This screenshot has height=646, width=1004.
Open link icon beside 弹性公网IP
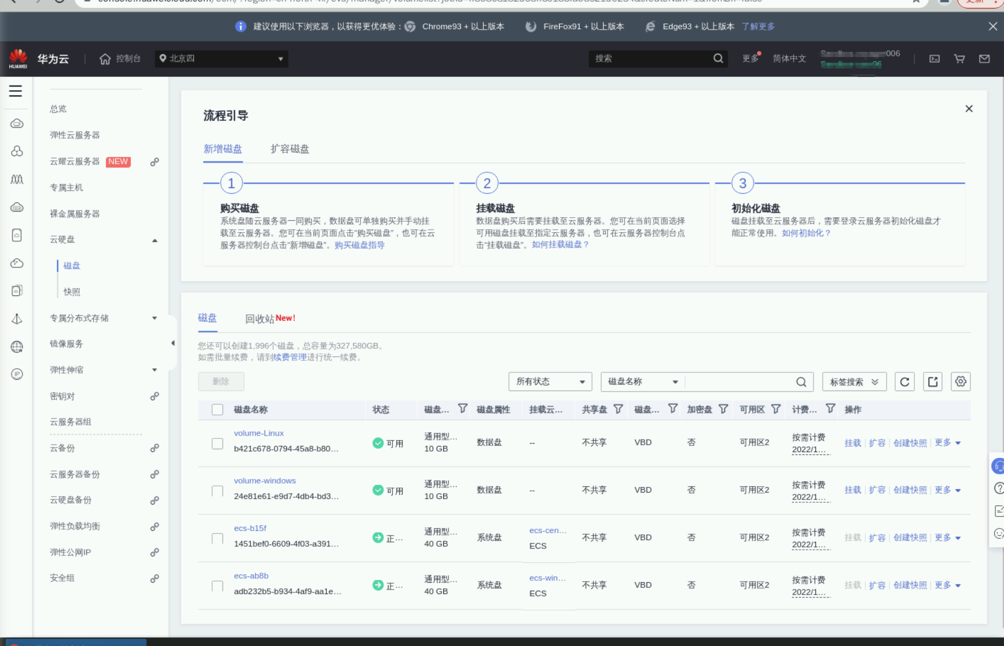(155, 552)
